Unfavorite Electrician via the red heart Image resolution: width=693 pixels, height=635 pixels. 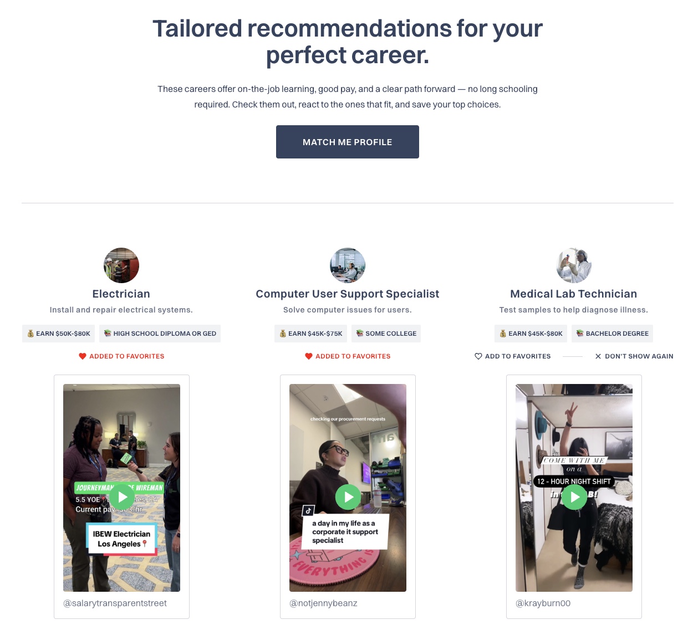(83, 356)
